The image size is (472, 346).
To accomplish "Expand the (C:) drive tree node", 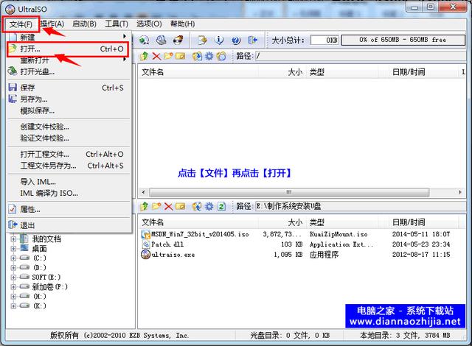I will point(13,258).
